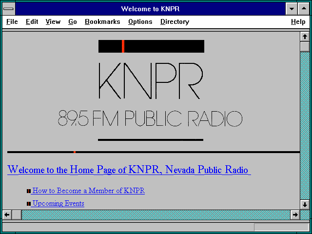The width and height of the screenshot is (312, 234).
Task: Click the vertical scrollbar up arrow
Action: coord(305,37)
